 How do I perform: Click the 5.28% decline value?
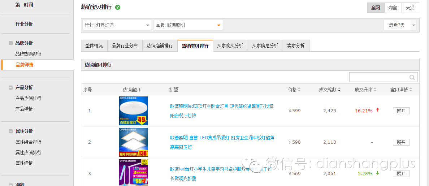pyautogui.click(x=365, y=174)
